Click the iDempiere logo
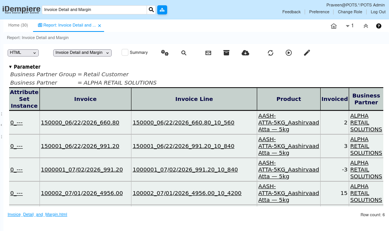The image size is (389, 231). [x=21, y=9]
